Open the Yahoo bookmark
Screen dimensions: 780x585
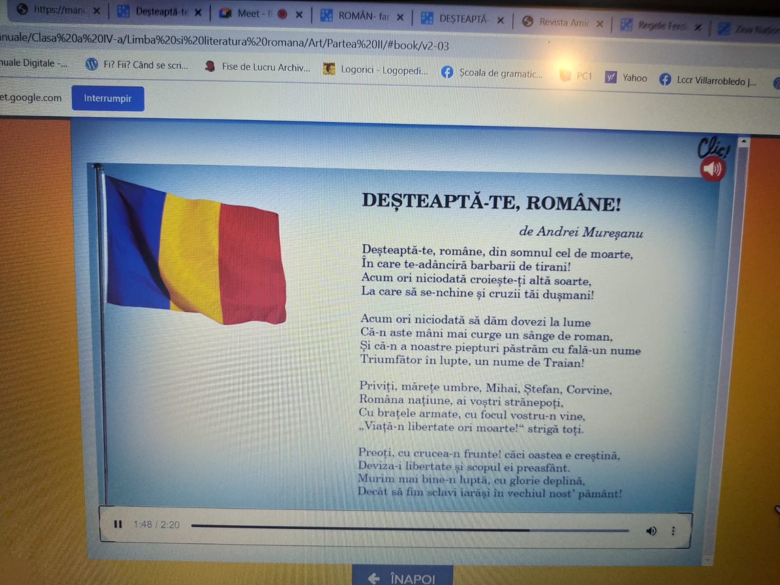634,78
